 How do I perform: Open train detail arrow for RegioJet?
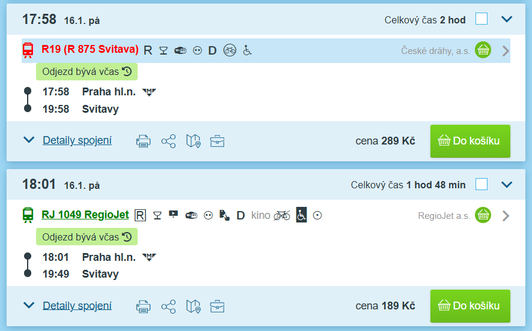(x=506, y=216)
